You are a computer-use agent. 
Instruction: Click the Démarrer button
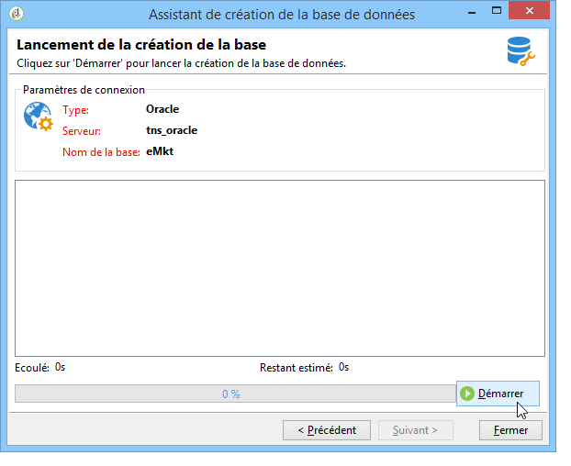(x=498, y=394)
